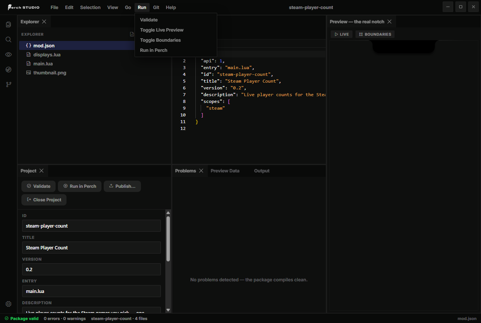Screen dimensions: 481x323
Task: Open the Selection menu
Action: pyautogui.click(x=90, y=8)
